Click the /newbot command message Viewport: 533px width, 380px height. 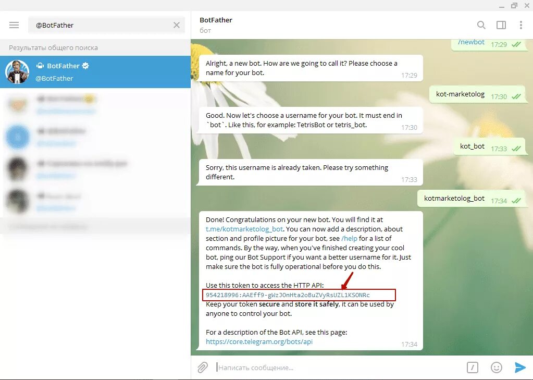tap(471, 42)
